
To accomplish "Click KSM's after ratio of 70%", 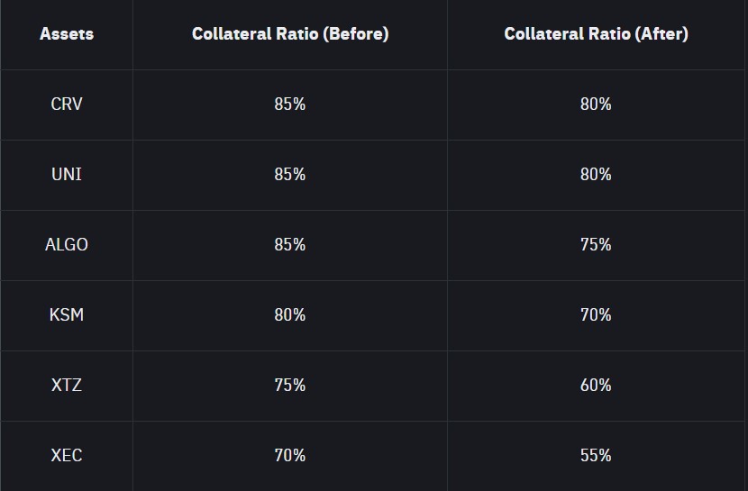I will [x=596, y=315].
